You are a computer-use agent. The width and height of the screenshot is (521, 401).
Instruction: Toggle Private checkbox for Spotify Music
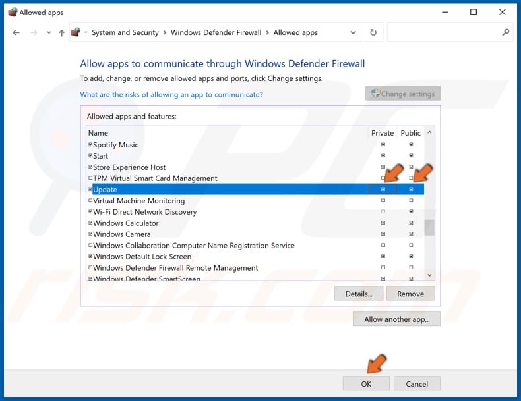point(383,144)
